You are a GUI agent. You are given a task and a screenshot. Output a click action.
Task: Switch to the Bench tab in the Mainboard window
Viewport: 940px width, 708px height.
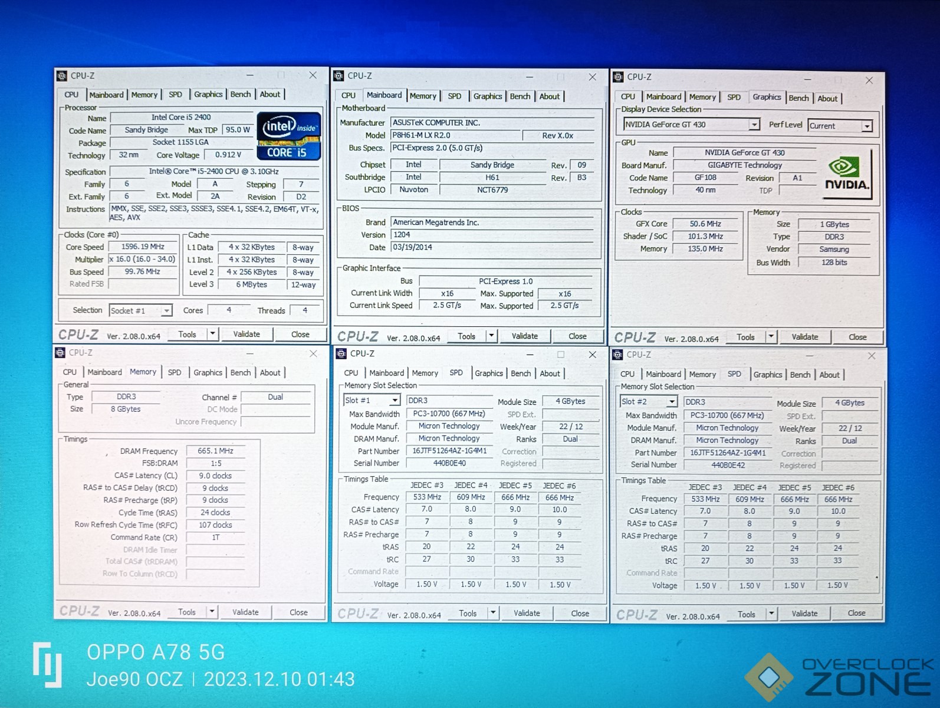tap(520, 97)
